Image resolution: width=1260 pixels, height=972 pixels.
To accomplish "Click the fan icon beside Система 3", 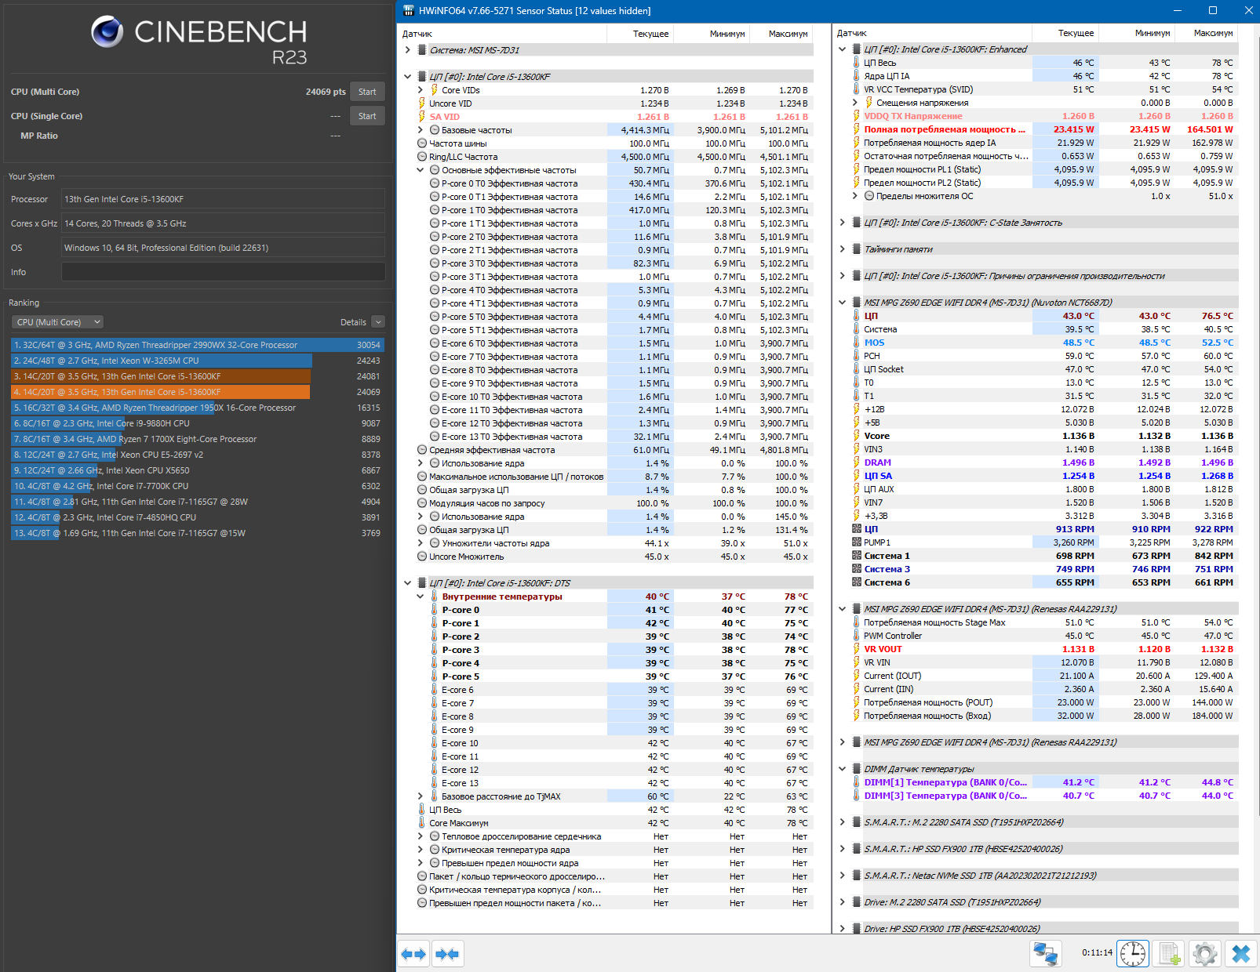I will (857, 569).
